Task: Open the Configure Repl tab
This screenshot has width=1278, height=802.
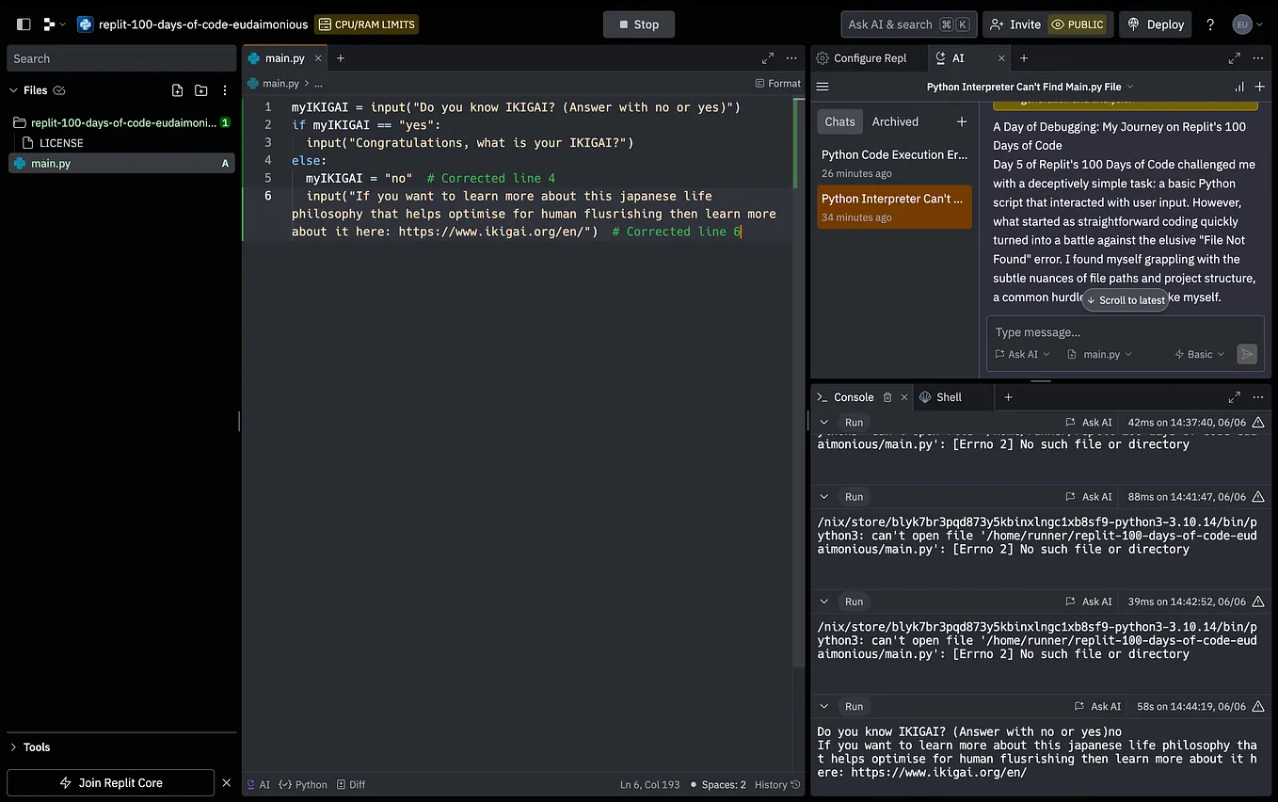Action: (x=862, y=58)
